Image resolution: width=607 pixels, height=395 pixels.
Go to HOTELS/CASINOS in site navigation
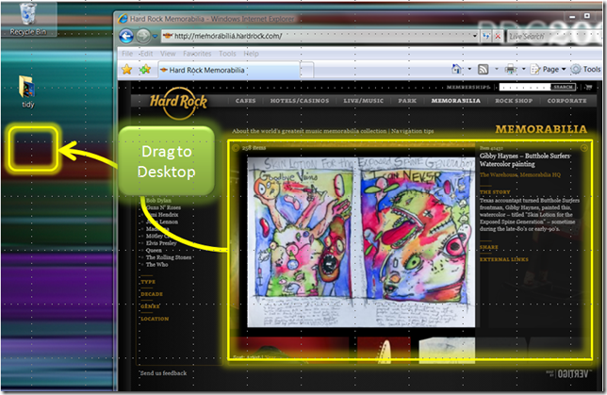click(x=300, y=101)
